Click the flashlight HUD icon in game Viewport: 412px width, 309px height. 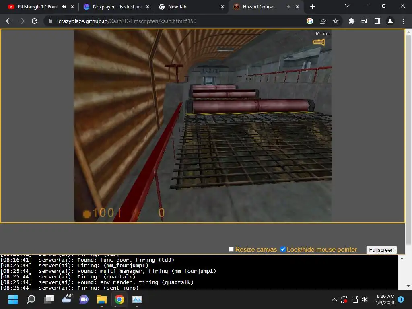319,42
